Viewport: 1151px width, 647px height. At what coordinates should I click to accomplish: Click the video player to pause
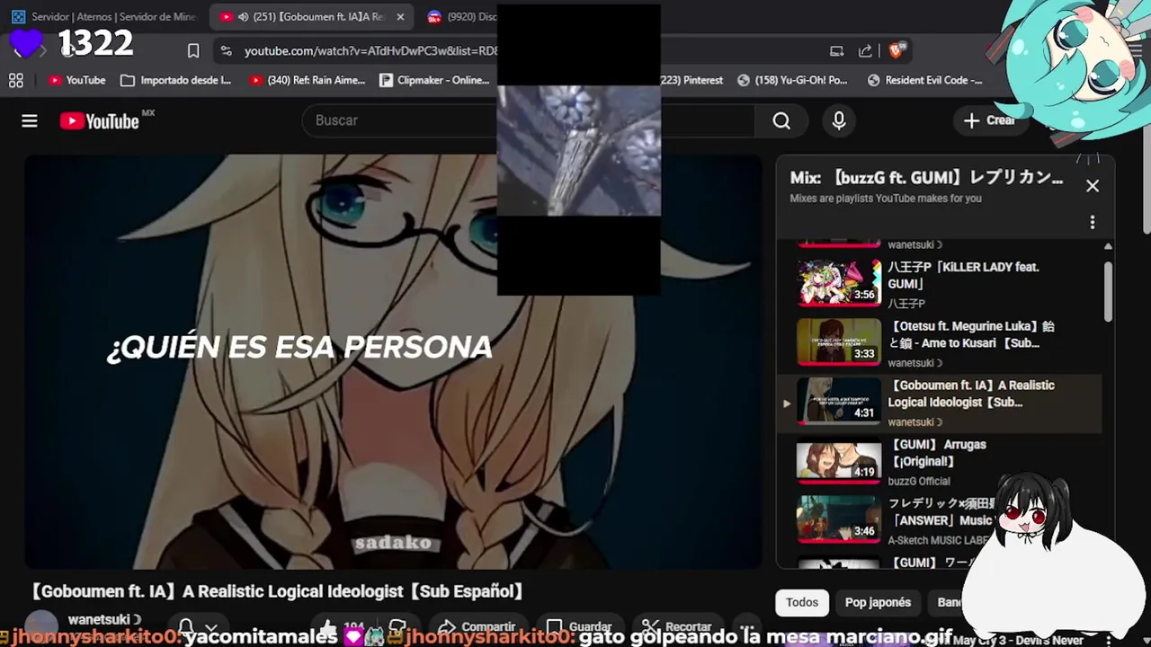point(393,361)
